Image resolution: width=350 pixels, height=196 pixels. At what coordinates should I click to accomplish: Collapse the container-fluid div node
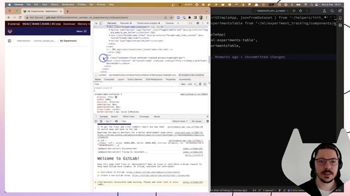[103, 58]
